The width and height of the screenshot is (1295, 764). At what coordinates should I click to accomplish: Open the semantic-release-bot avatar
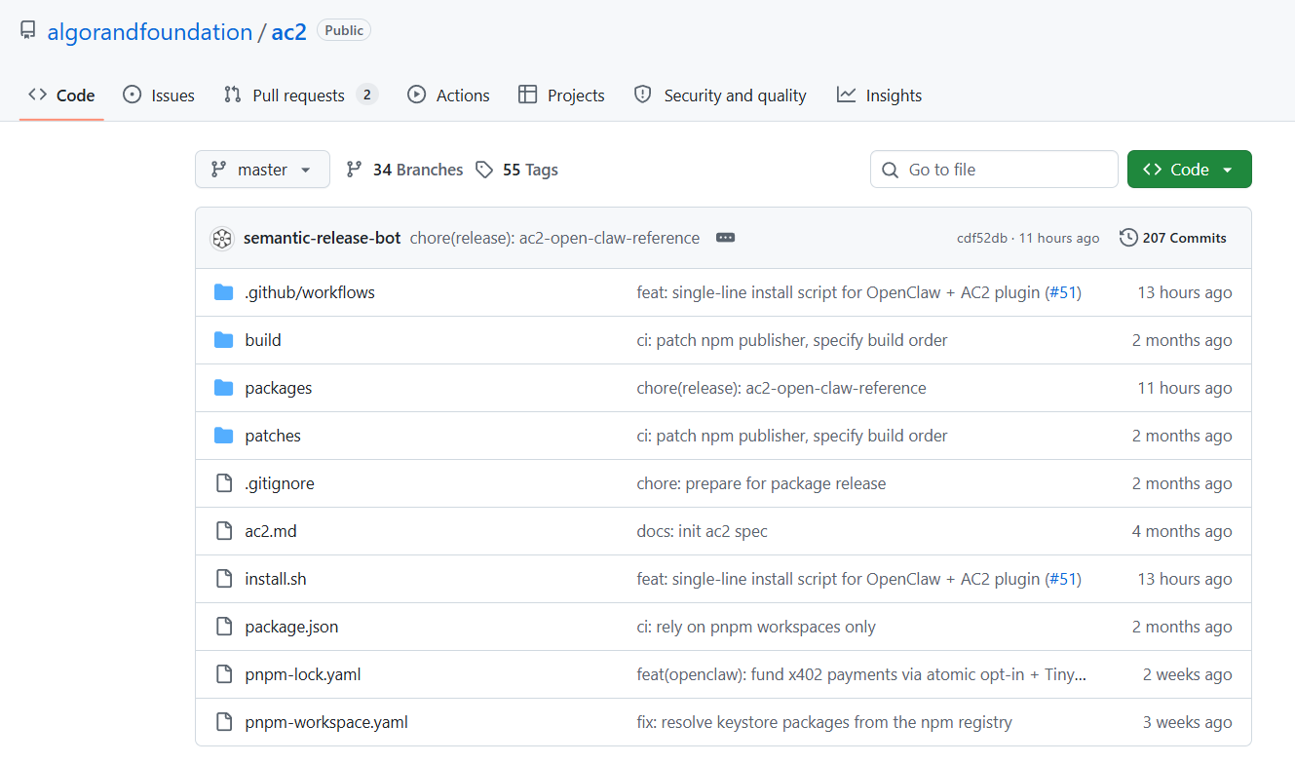tap(222, 238)
